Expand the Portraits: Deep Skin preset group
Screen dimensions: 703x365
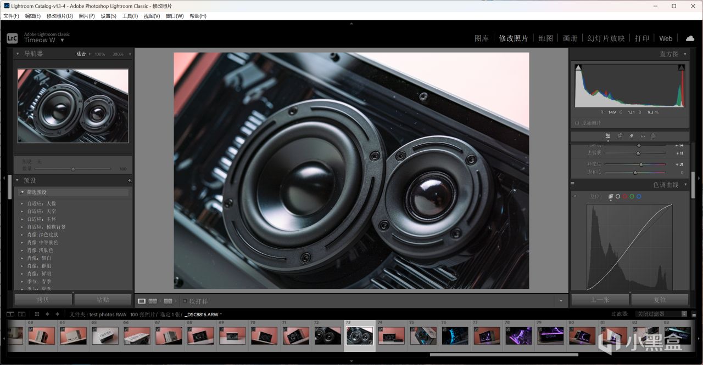tap(22, 235)
